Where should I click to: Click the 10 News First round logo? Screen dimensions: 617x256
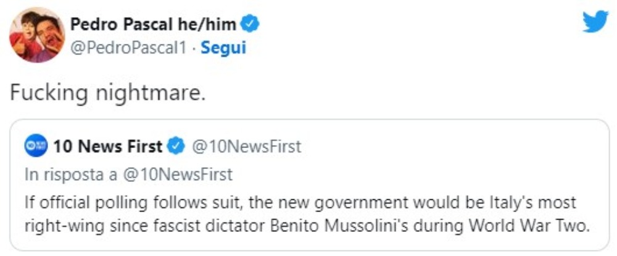[x=35, y=147]
